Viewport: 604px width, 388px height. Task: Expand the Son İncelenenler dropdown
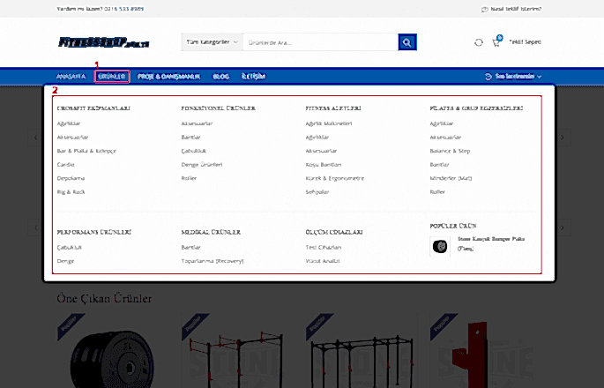(514, 77)
